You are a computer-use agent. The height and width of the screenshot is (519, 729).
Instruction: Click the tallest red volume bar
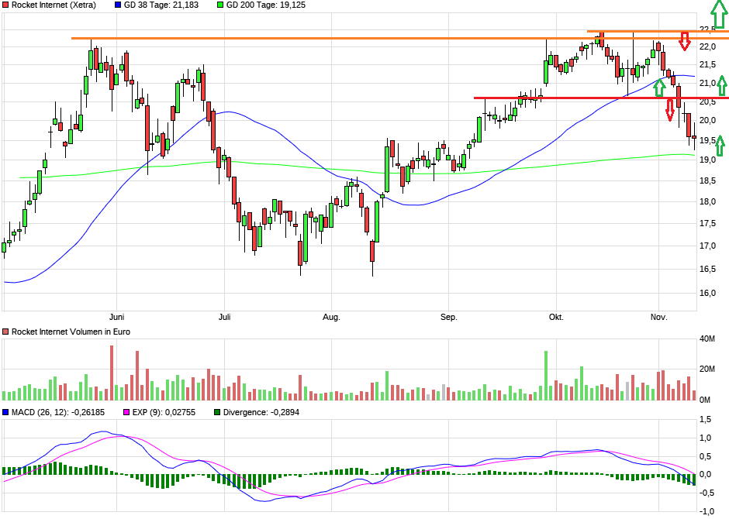(112, 370)
